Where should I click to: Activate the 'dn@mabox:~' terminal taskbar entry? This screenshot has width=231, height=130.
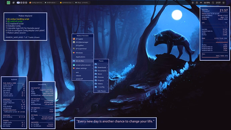pyautogui.click(x=51, y=2)
